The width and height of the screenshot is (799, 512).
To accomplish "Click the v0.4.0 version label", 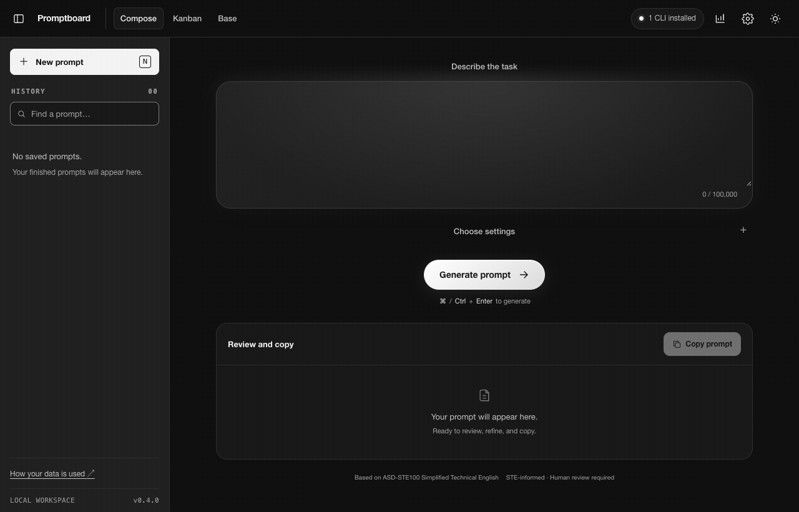I will (146, 500).
